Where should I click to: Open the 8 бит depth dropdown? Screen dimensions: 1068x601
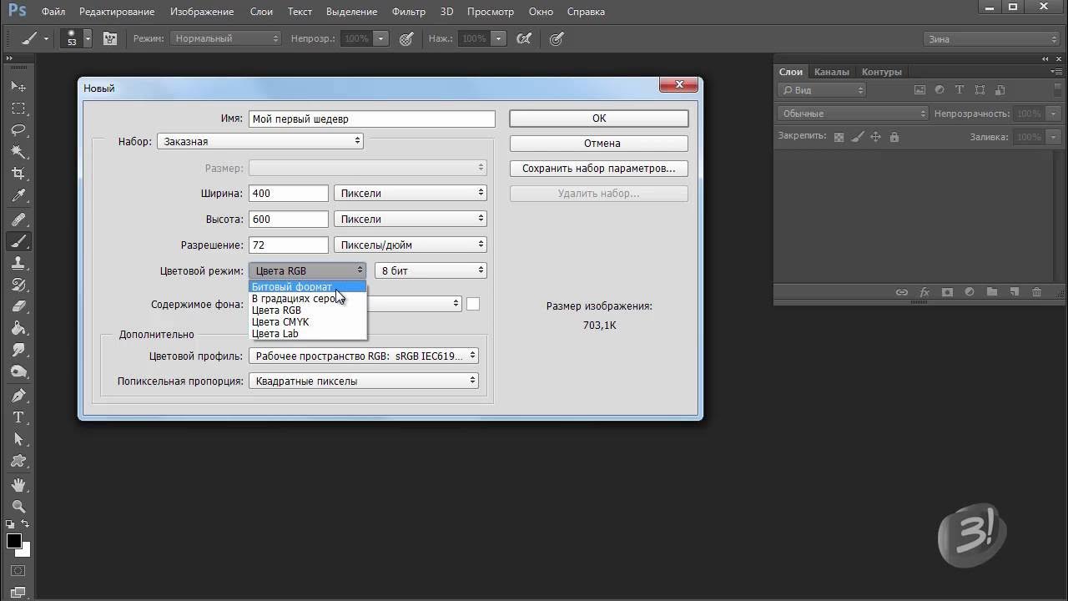[x=431, y=270]
